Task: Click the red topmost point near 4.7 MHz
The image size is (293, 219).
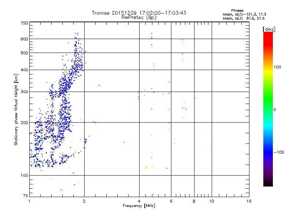Action: [x=152, y=33]
